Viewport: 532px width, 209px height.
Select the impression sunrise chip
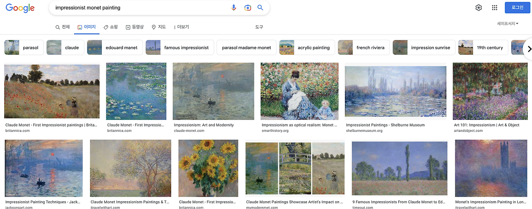point(424,48)
